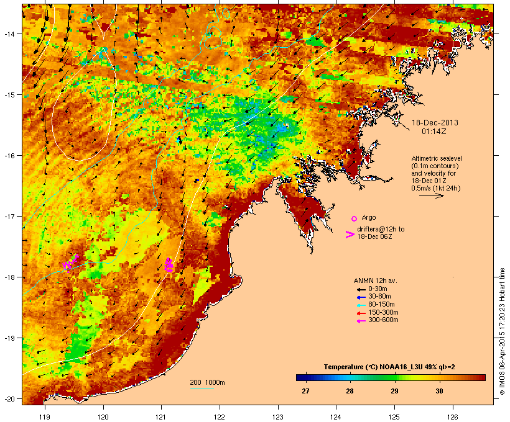
Task: Click the 'Altimetric sealevel' caption
Action: (437, 158)
